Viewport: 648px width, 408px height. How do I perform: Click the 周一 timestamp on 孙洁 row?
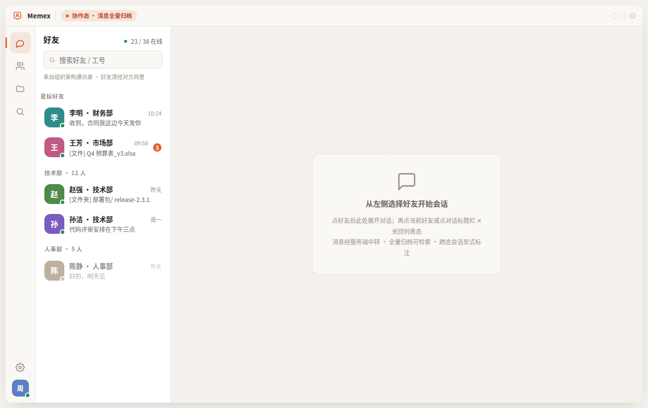(x=156, y=220)
